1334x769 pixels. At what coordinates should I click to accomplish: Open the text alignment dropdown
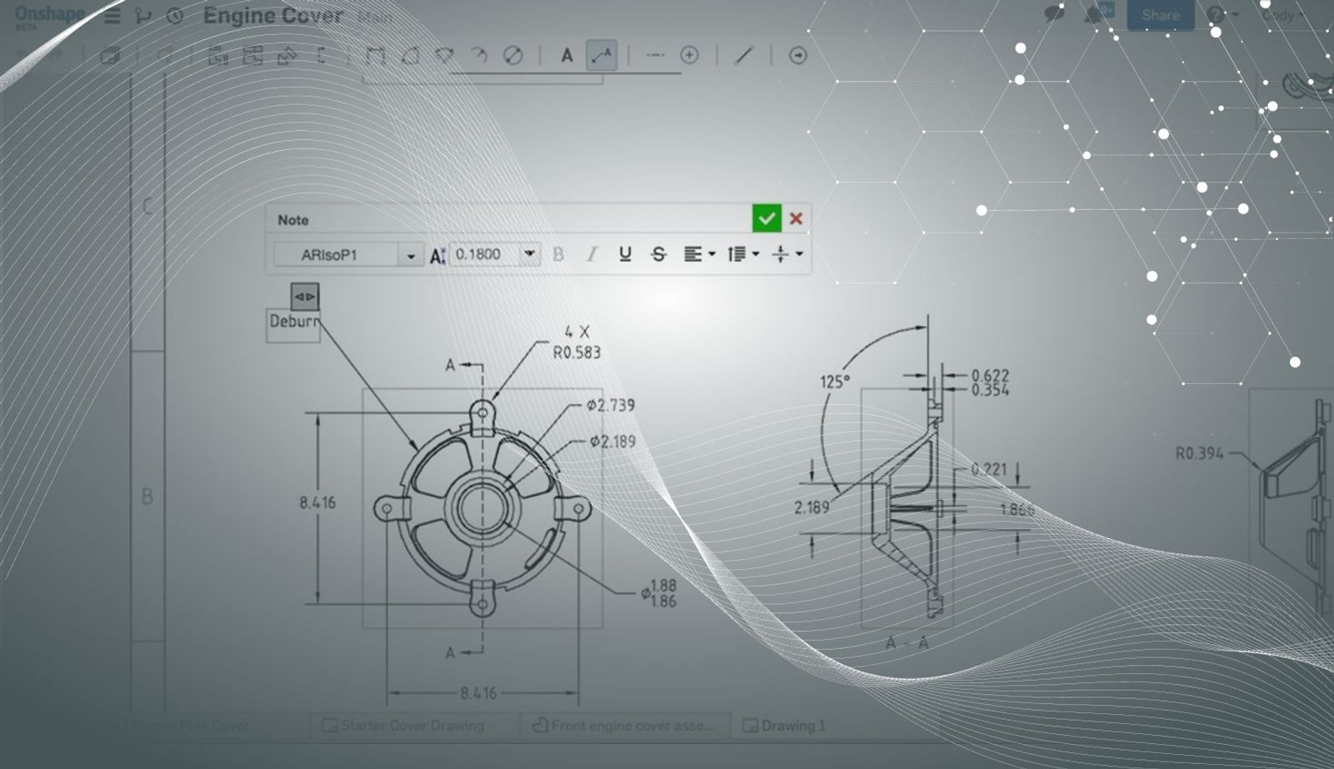point(699,254)
